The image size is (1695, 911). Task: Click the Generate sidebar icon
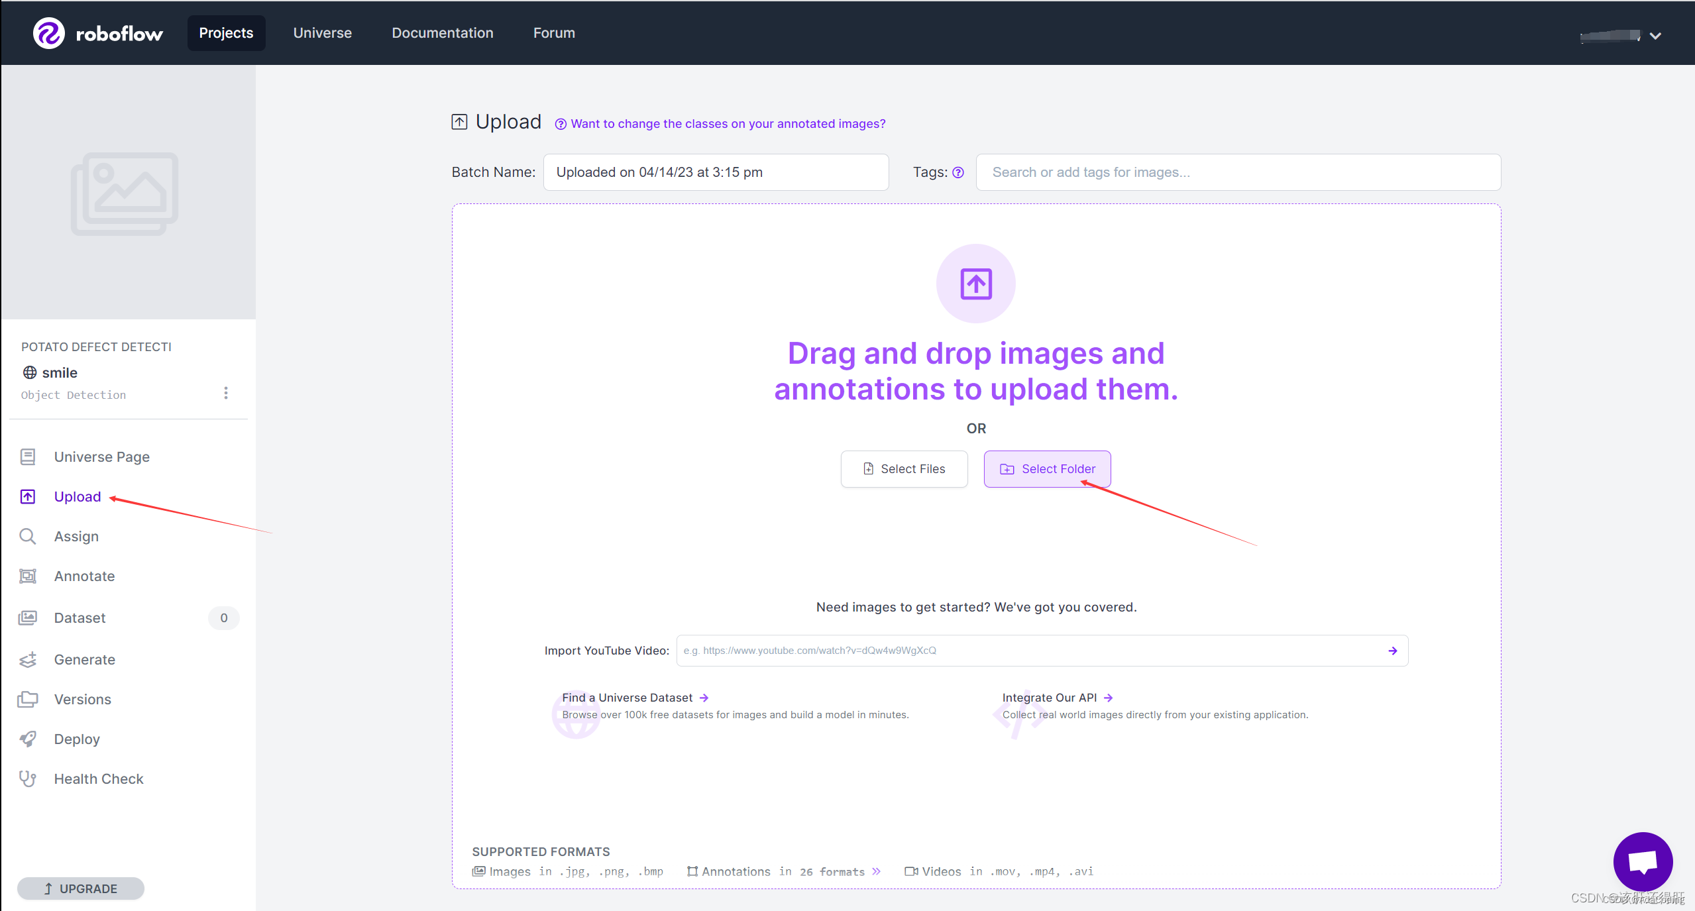pos(28,659)
